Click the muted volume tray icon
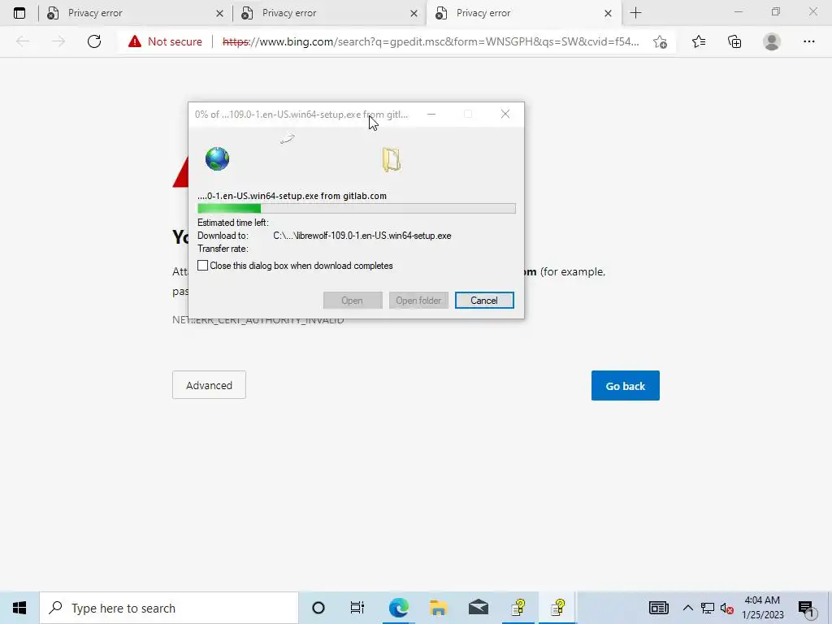Viewport: 832px width, 624px height. coord(727,608)
